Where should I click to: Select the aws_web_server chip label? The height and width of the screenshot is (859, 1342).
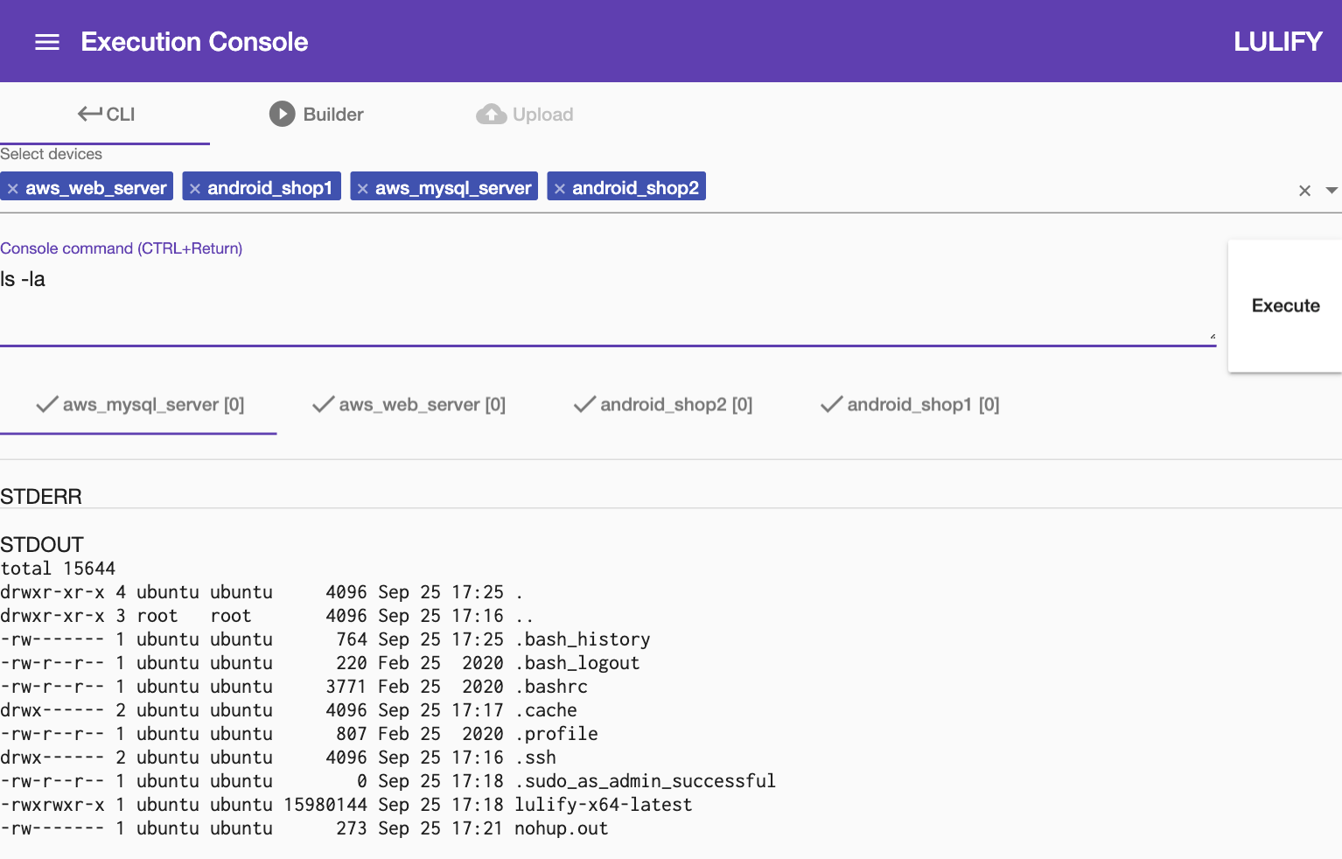[96, 188]
